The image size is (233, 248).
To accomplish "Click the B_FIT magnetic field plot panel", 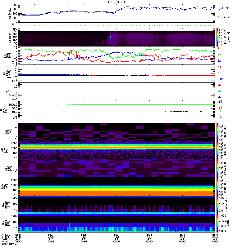I will coord(116,55).
